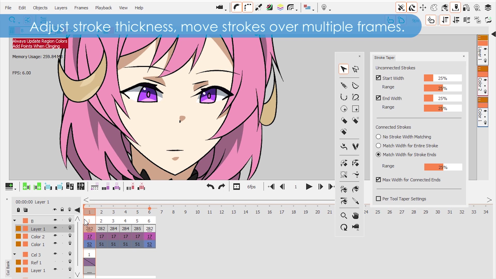
Task: Select the arrow selection tool
Action: (344, 69)
